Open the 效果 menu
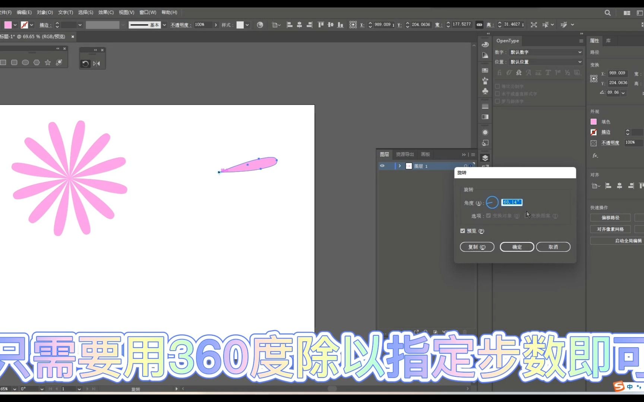Image resolution: width=644 pixels, height=402 pixels. (105, 12)
